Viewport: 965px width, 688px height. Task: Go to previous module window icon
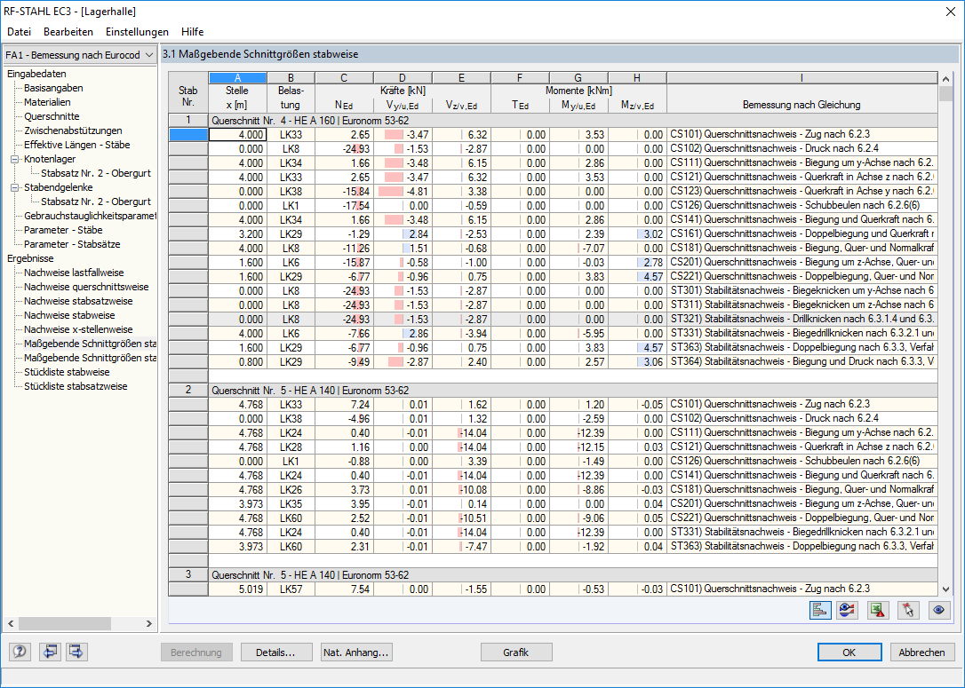coord(49,651)
